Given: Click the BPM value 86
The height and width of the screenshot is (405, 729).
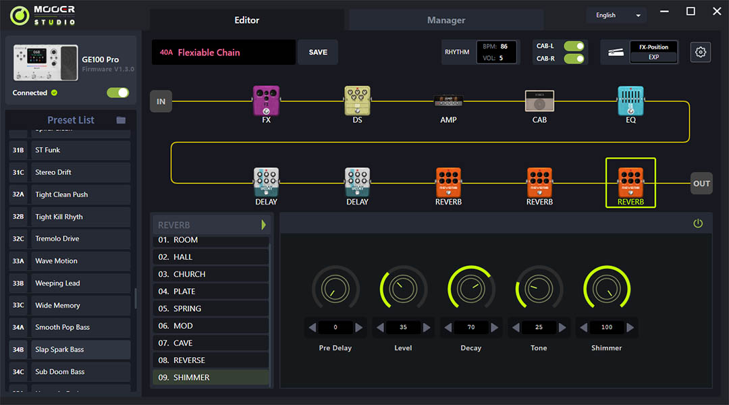Looking at the screenshot, I should coord(504,47).
